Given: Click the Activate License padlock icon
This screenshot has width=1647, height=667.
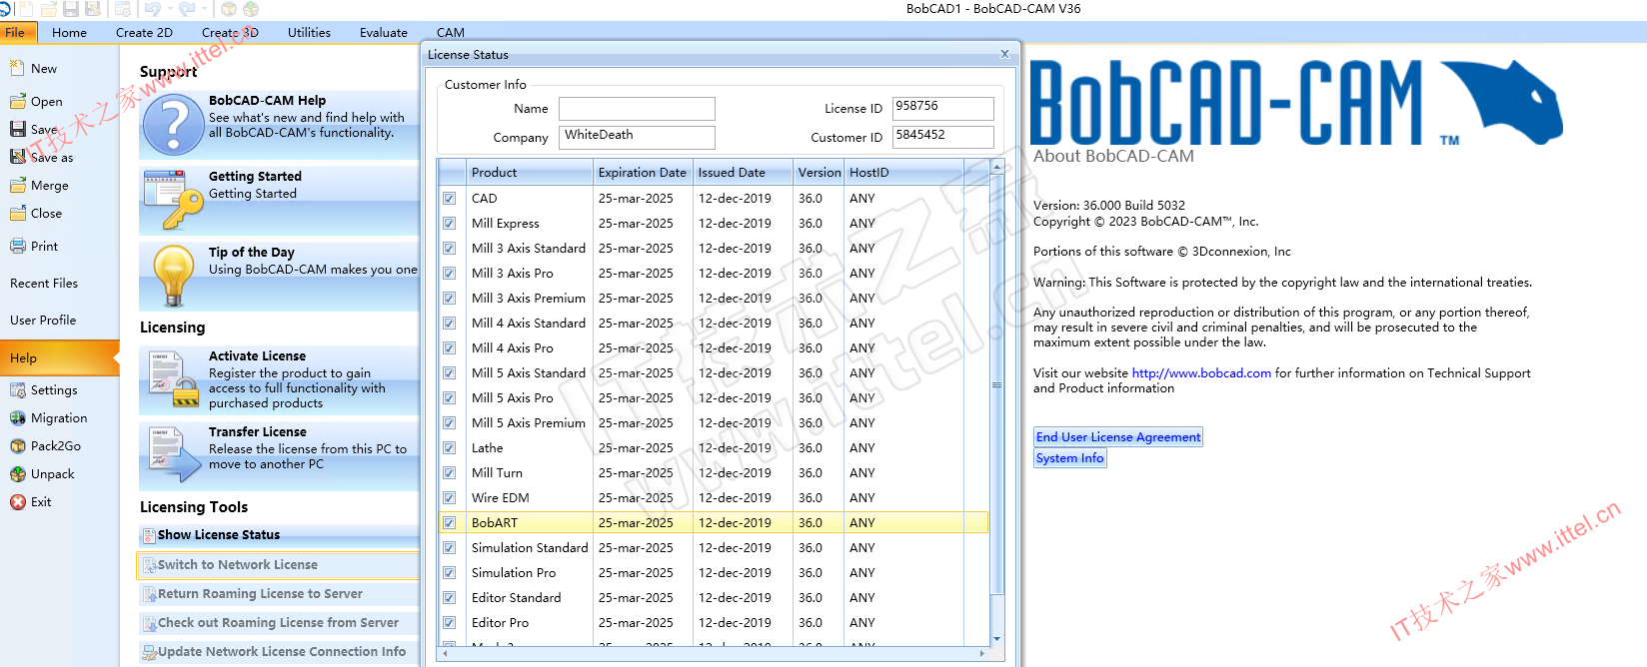Looking at the screenshot, I should click(x=174, y=379).
